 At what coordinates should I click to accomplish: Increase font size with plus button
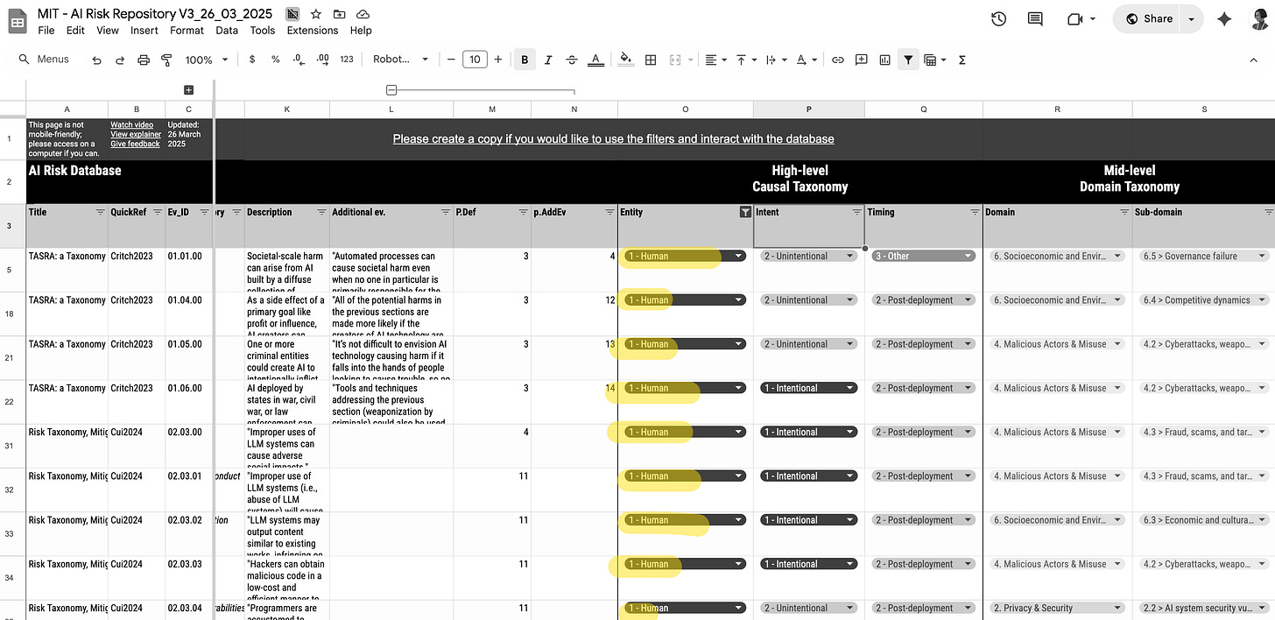coord(498,60)
